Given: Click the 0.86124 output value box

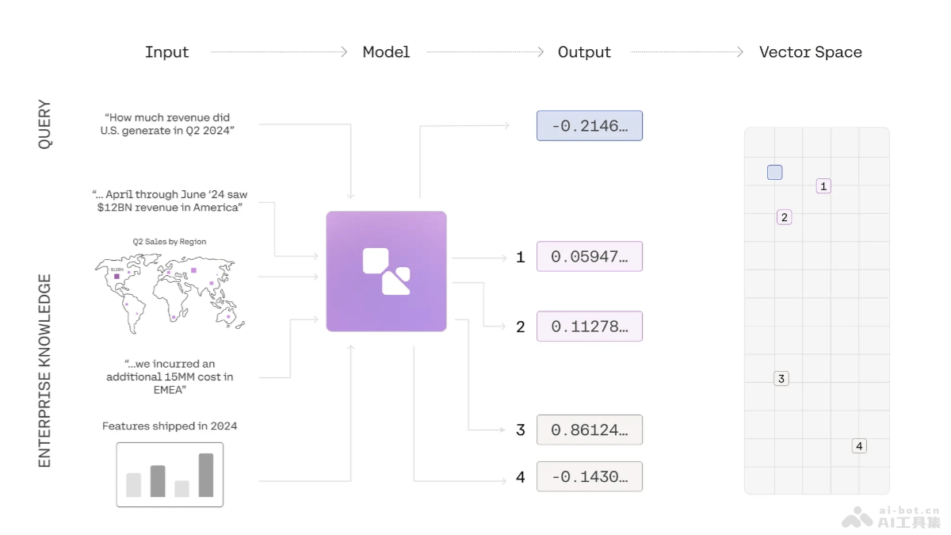Looking at the screenshot, I should pyautogui.click(x=589, y=430).
